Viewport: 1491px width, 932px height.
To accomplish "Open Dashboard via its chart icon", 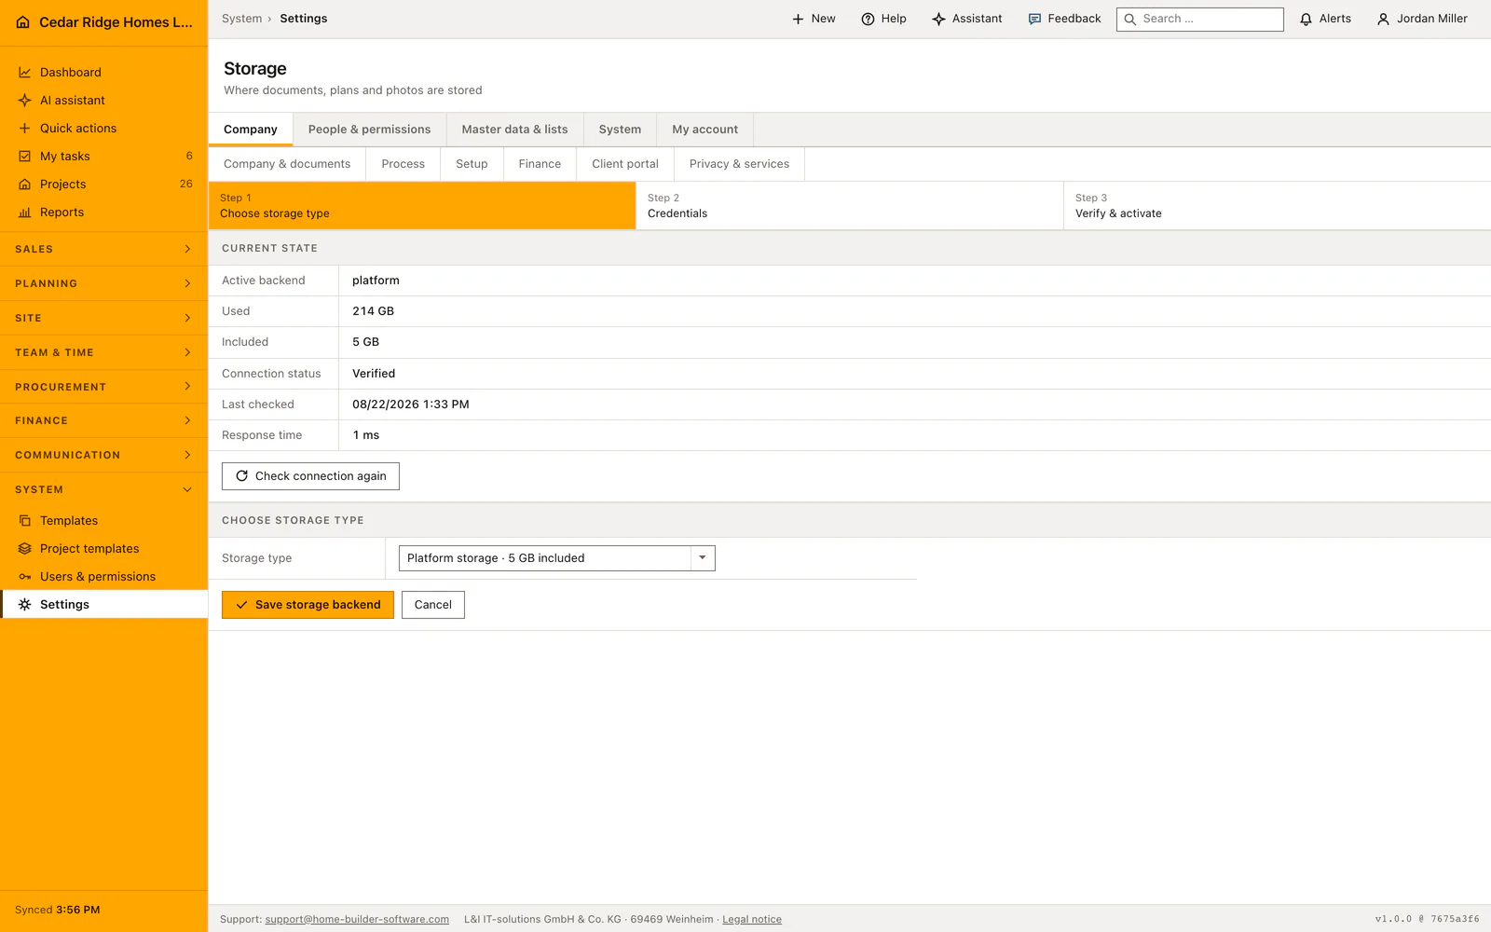I will (x=25, y=73).
